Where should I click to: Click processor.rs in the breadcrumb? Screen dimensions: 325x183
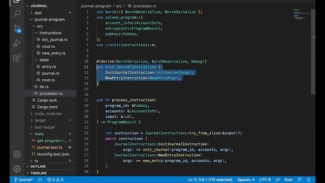coord(145,6)
